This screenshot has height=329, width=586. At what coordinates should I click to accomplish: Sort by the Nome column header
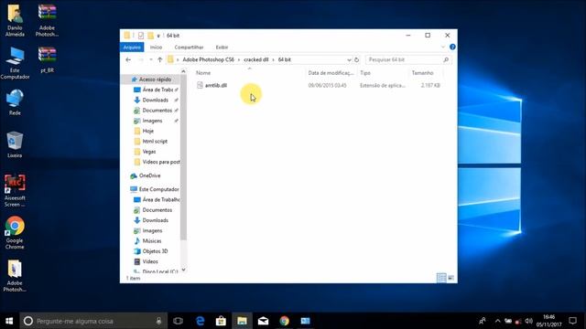point(203,73)
